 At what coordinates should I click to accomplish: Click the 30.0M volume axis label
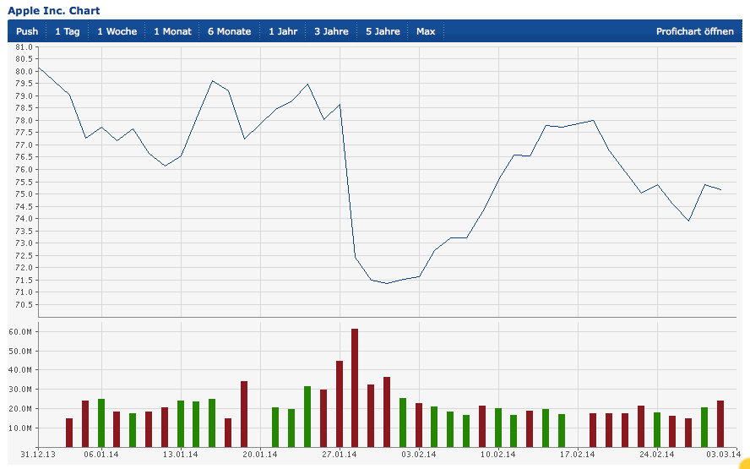[21, 390]
